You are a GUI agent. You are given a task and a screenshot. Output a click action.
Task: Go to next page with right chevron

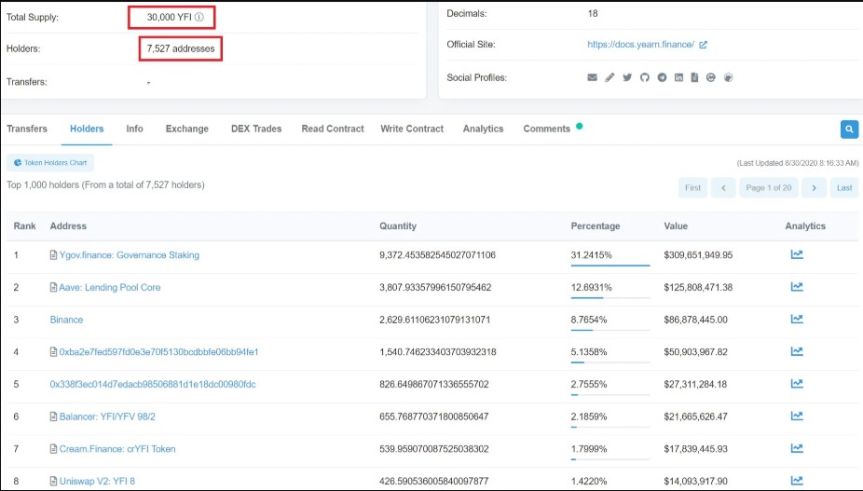coord(814,187)
